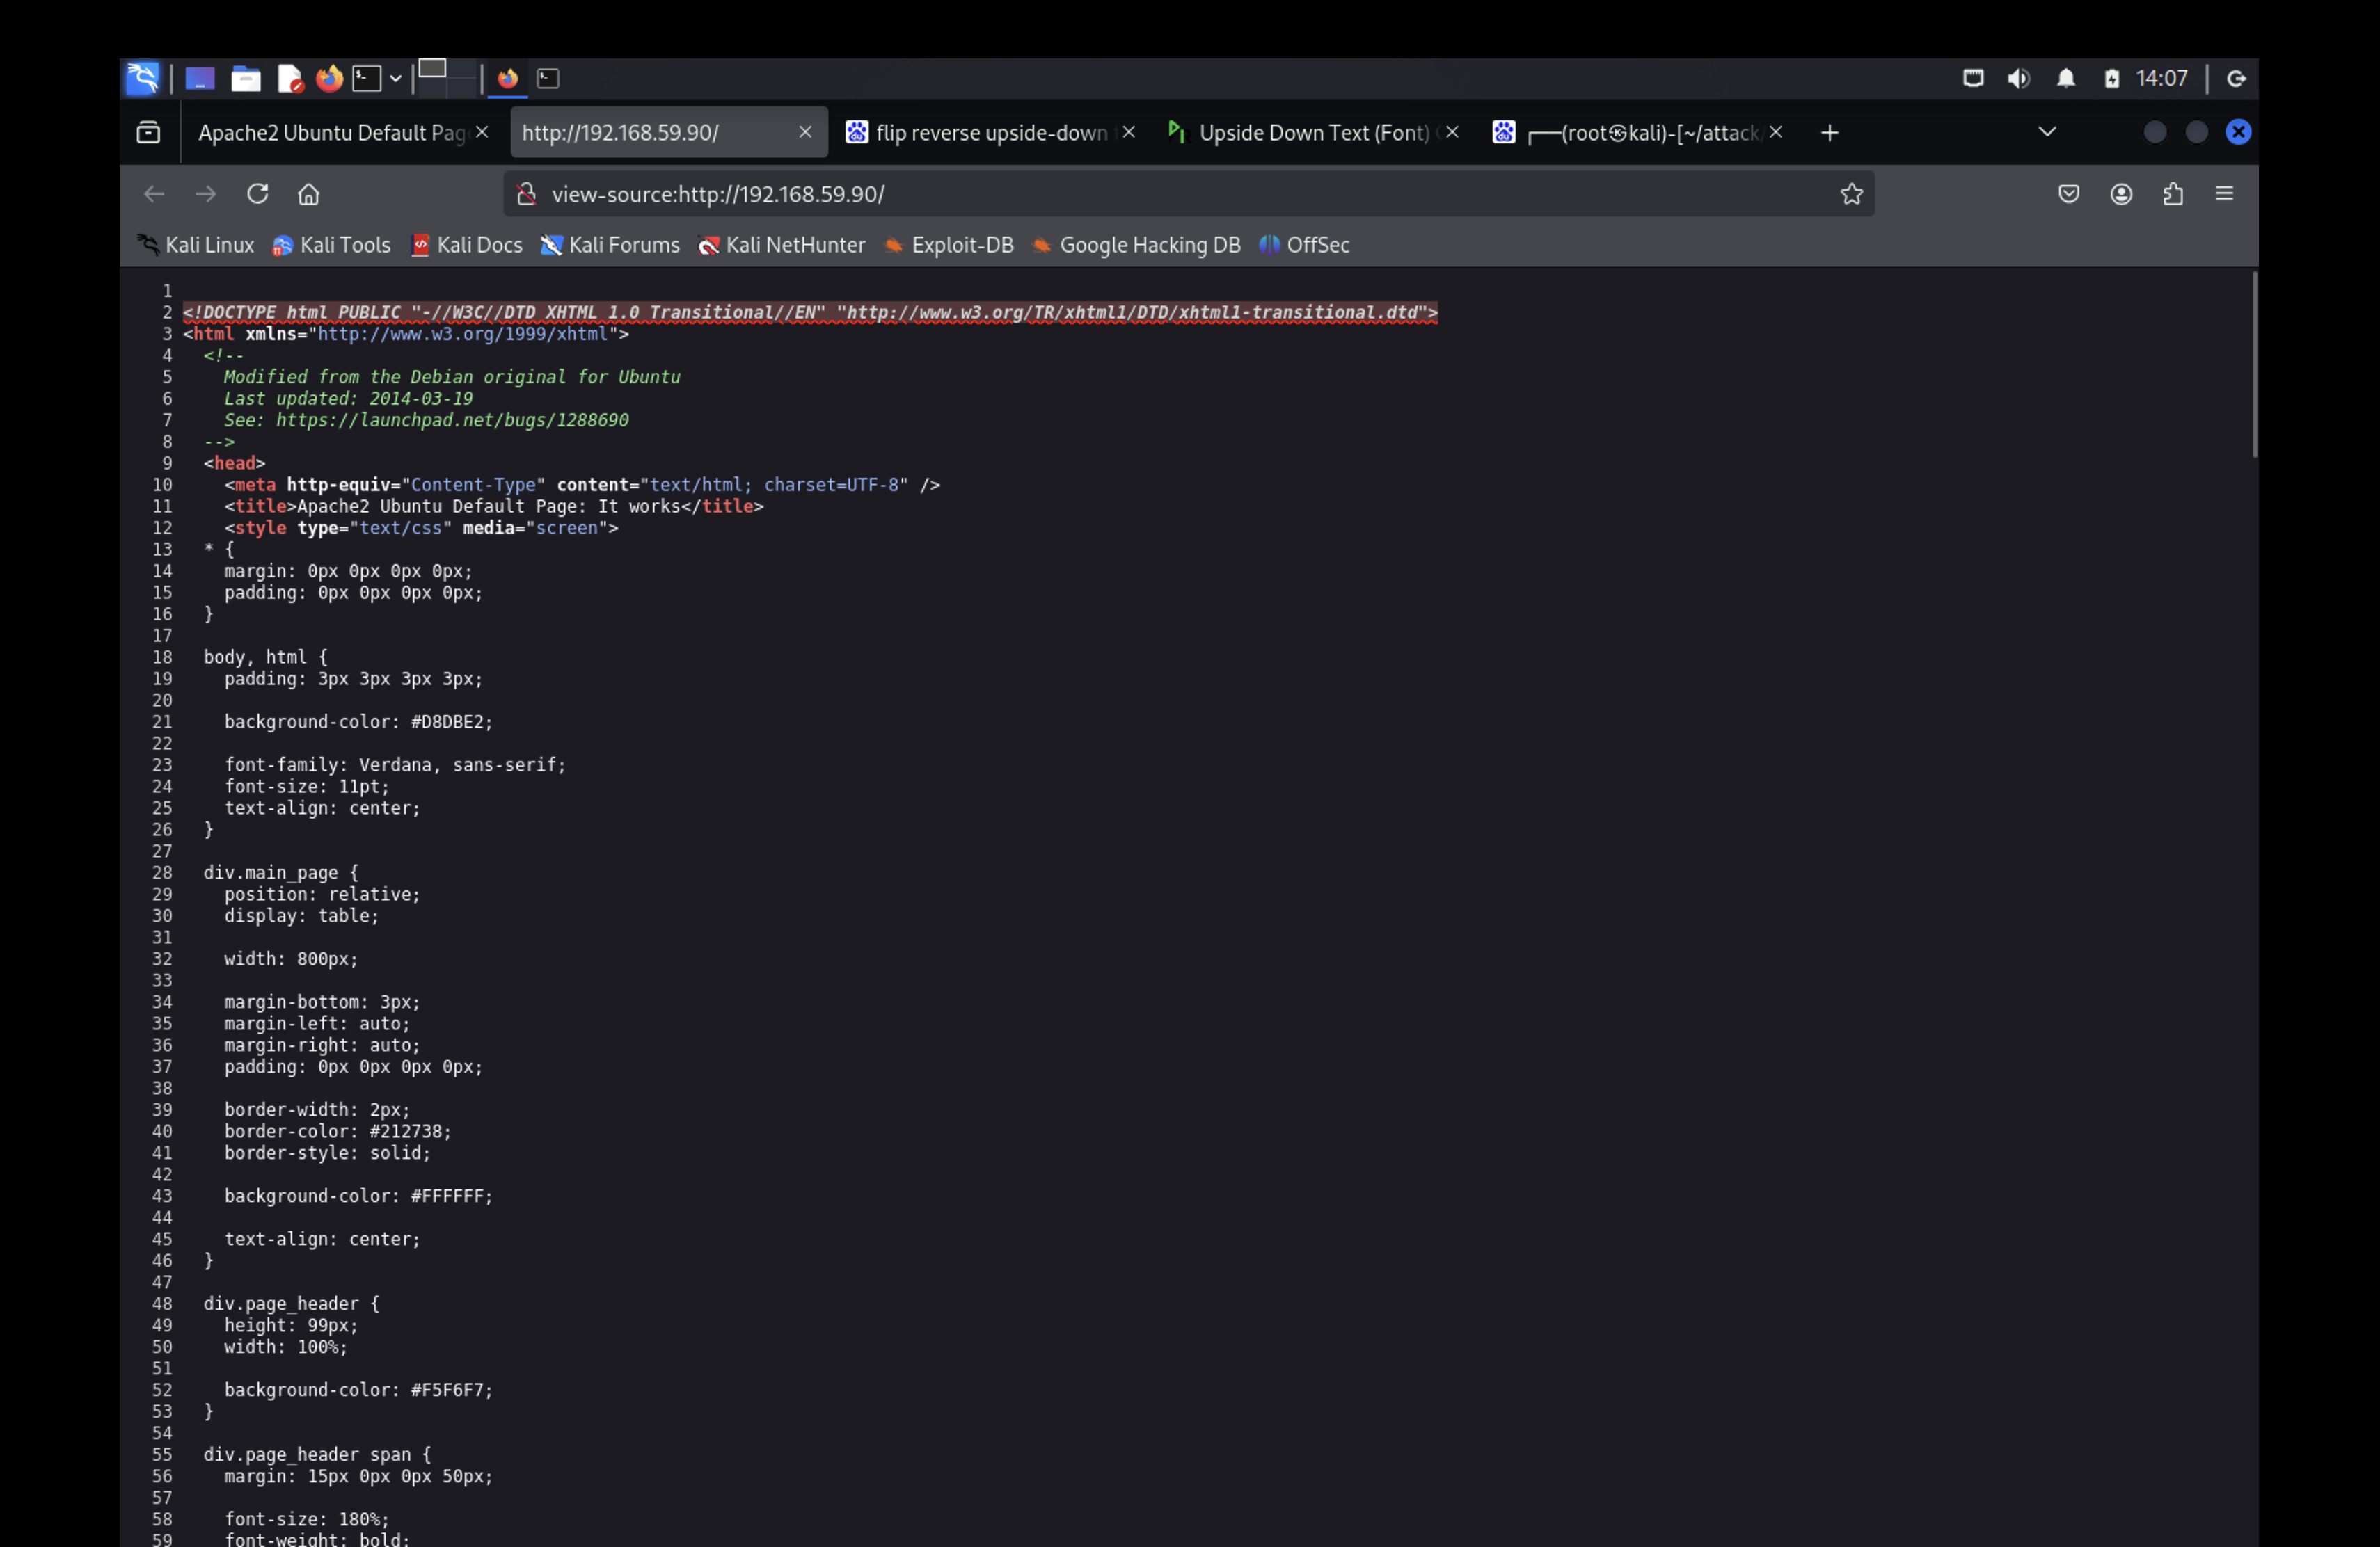The height and width of the screenshot is (1547, 2380).
Task: Reload the current page
Action: 257,194
